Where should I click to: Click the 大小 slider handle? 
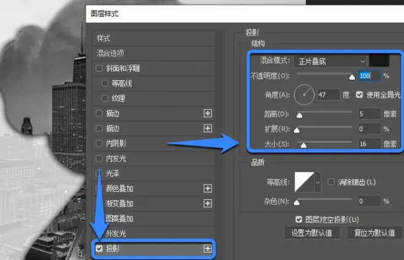coord(304,145)
